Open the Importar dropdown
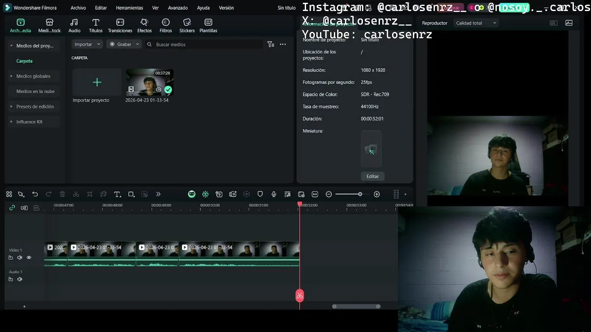This screenshot has width=591, height=332. (87, 44)
